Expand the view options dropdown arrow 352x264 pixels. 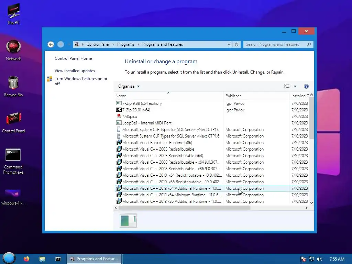[x=295, y=86]
